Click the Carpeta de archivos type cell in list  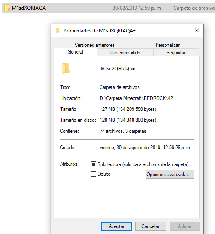coord(194,8)
